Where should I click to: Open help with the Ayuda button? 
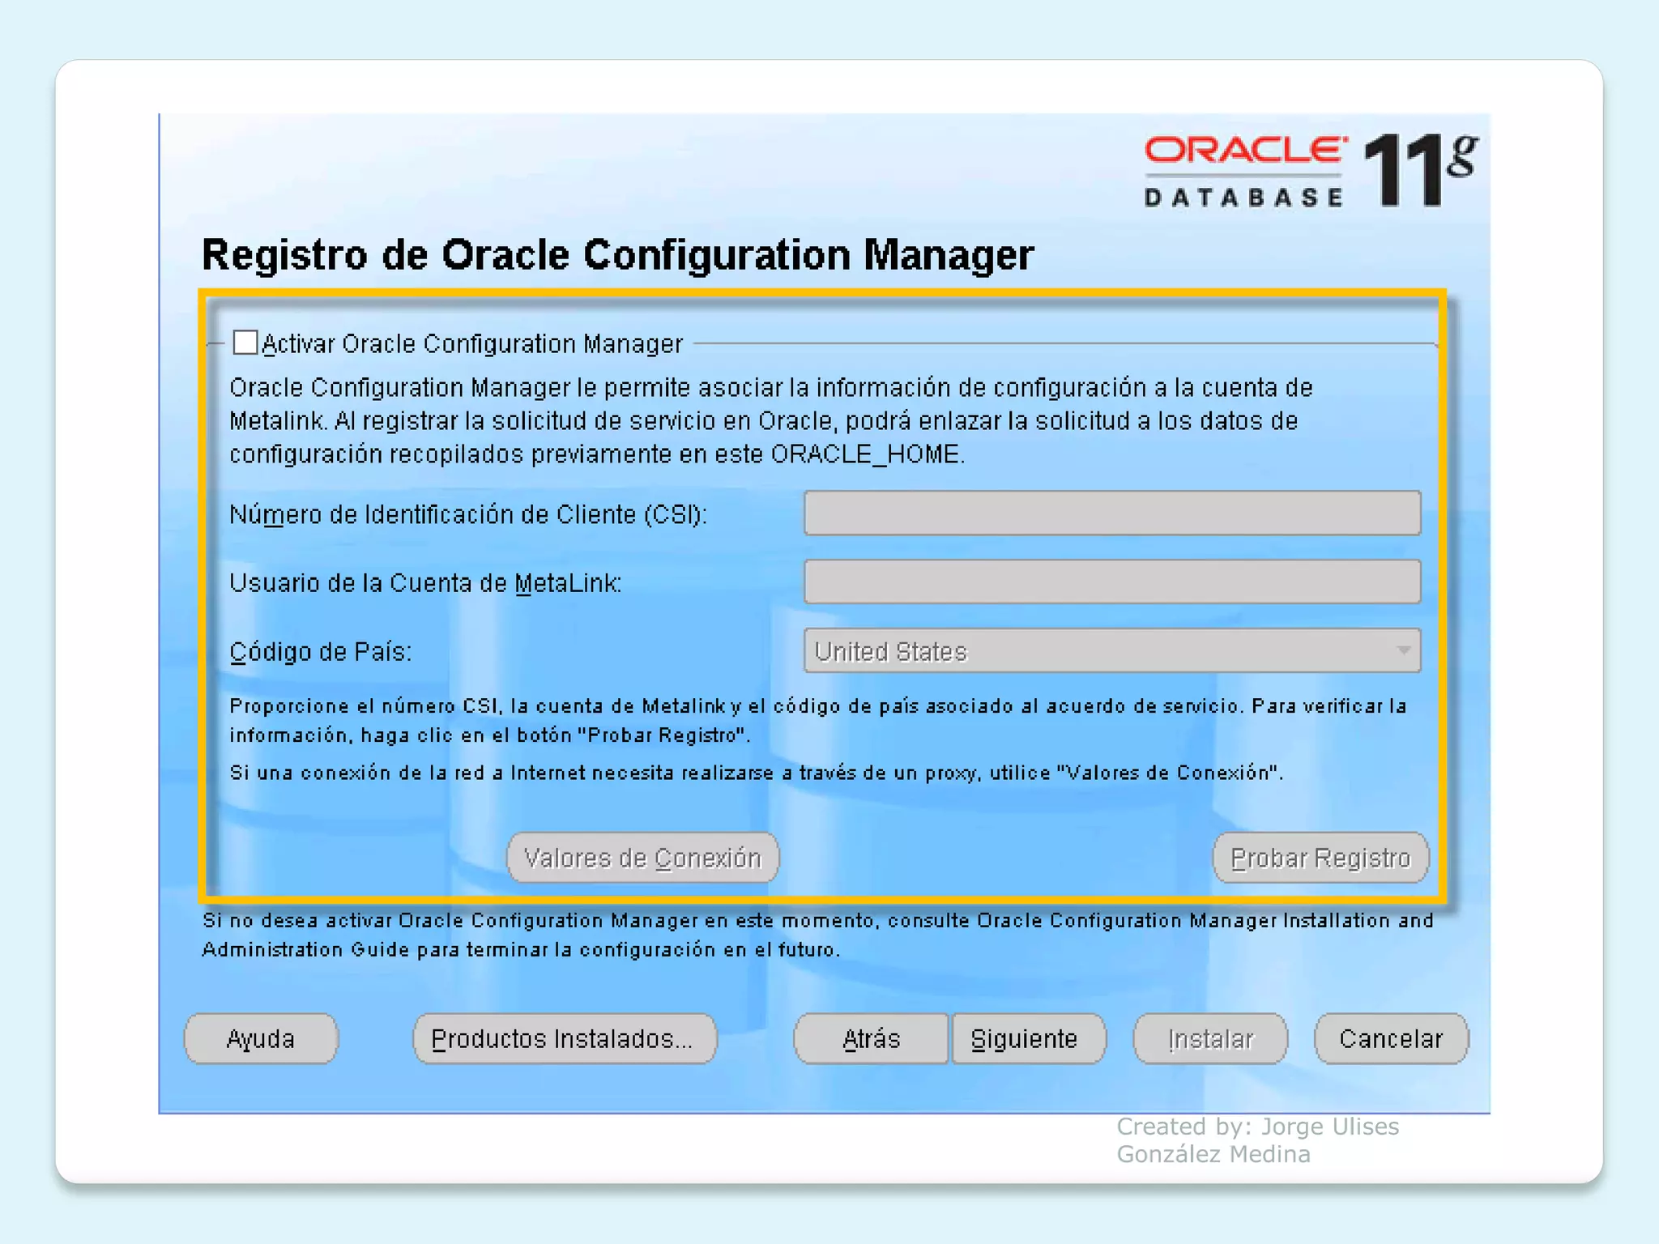point(260,1038)
